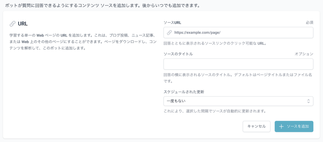Click the ソースを追加 button
Image resolution: width=323 pixels, height=142 pixels.
click(294, 126)
